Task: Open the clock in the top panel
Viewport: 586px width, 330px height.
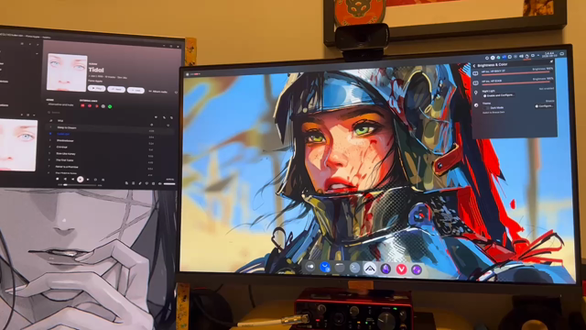Action: 550,55
